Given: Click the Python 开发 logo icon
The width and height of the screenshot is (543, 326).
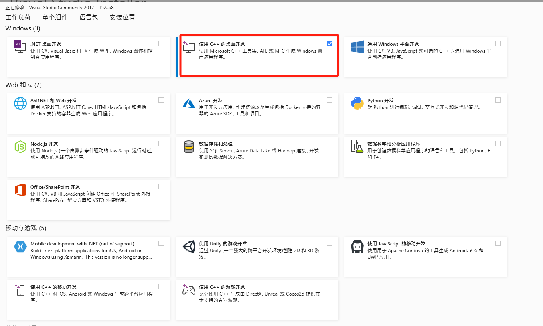Looking at the screenshot, I should (x=357, y=103).
